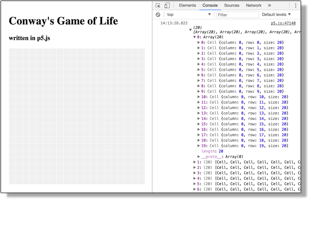Follow the p5.js:47140 source link
This screenshot has width=311, height=233.
(x=283, y=23)
